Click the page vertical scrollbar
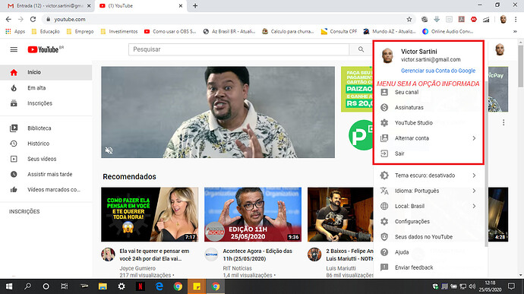Screen dimensions: 524x294 [x=520, y=67]
